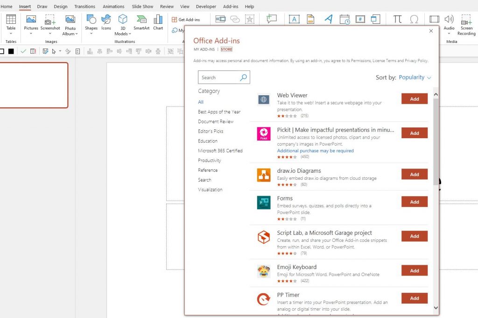Click the Pictures icon in Images group
Viewport: 478px width, 318px height.
coord(31,19)
